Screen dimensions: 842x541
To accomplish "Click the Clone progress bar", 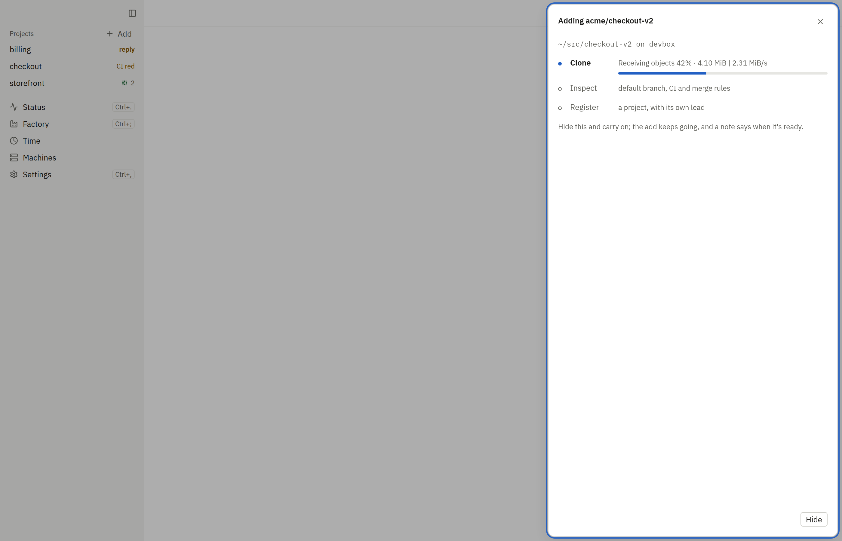I will [723, 73].
